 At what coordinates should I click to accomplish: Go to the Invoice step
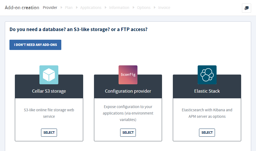[164, 8]
